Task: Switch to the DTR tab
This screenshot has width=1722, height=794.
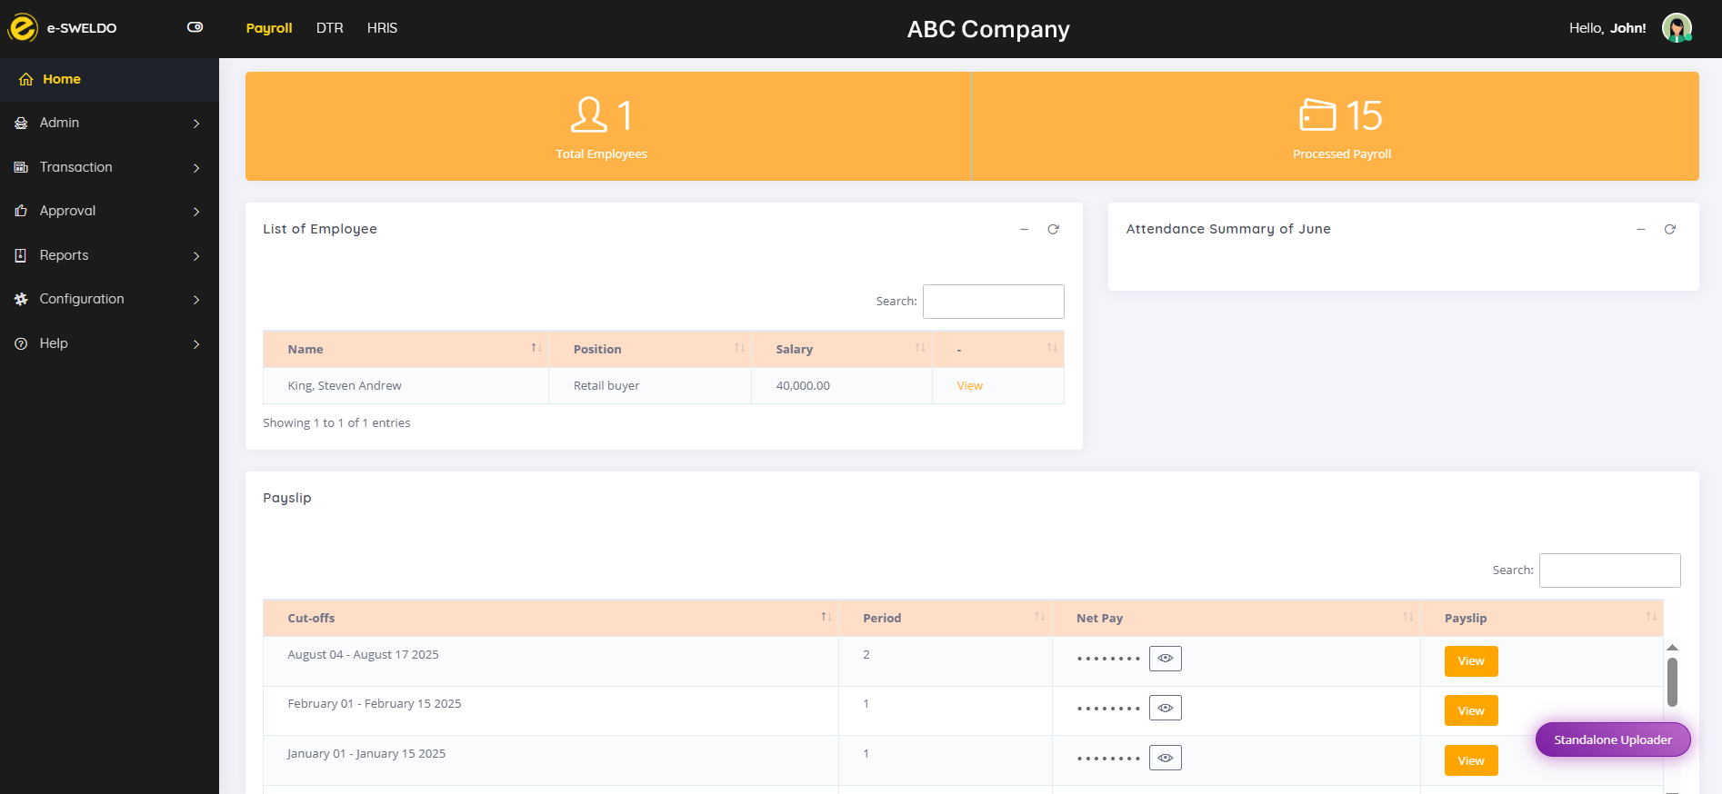Action: click(x=330, y=28)
